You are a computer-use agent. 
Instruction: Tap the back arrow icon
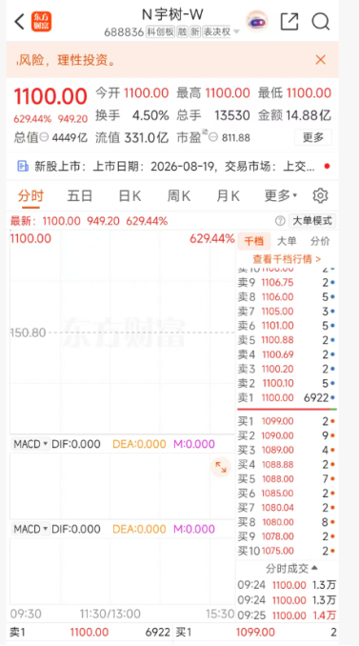19,21
